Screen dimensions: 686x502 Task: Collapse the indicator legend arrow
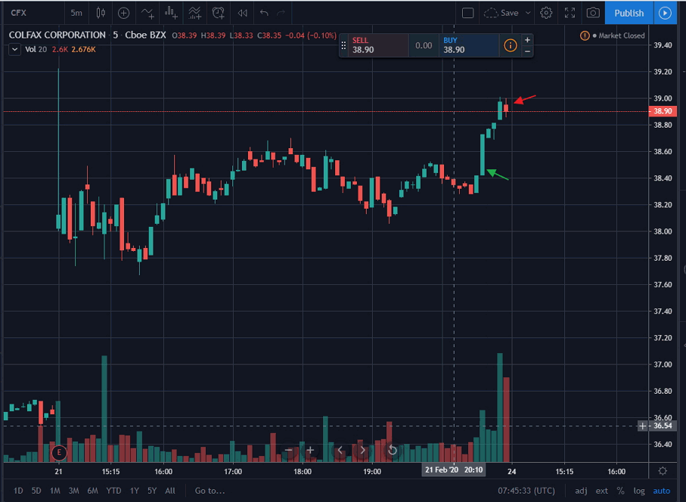coord(15,49)
